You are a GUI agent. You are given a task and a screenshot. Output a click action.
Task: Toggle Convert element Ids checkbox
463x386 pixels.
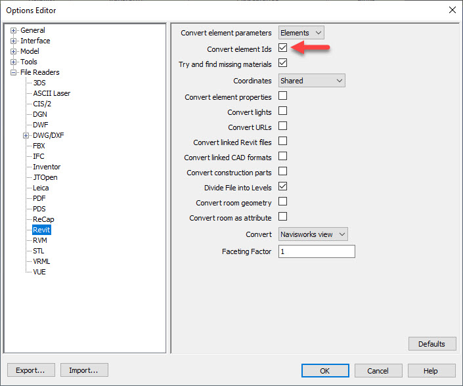(x=283, y=49)
